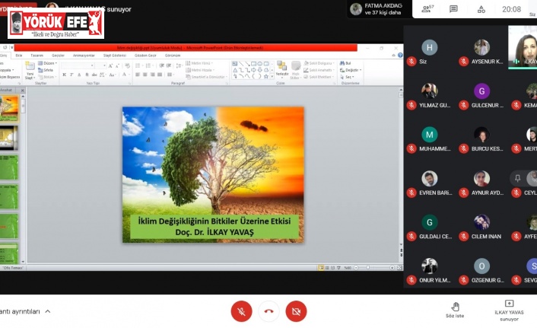Expand meeting details chevron at bottom left
Viewport: 537px width, 328px height.
tap(48, 311)
